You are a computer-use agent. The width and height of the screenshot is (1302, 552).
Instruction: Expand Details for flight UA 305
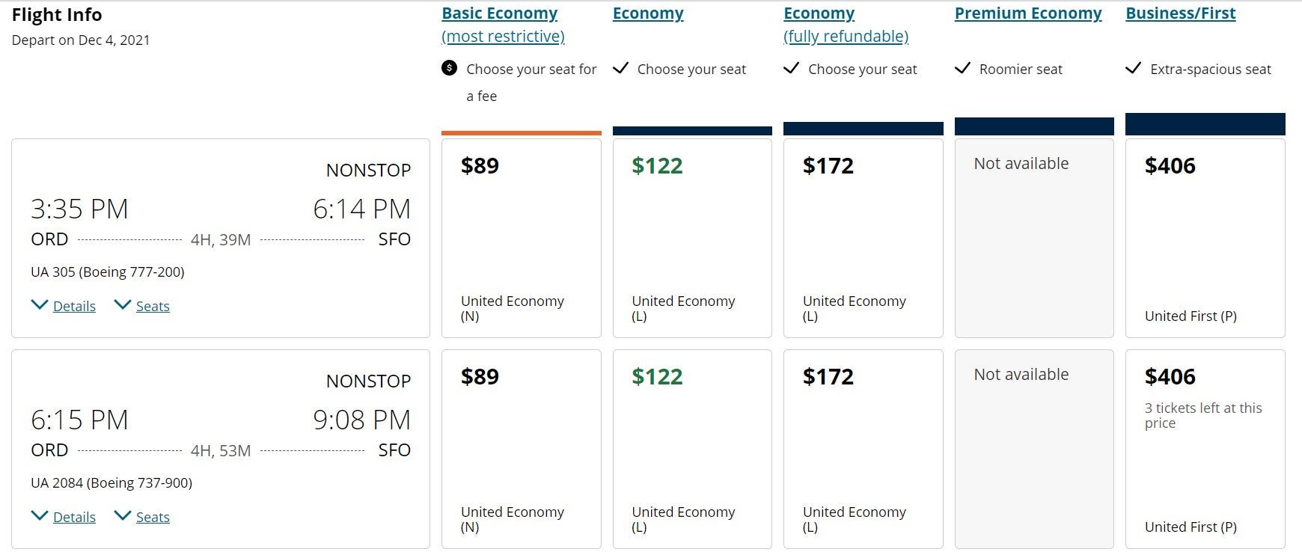pos(73,306)
